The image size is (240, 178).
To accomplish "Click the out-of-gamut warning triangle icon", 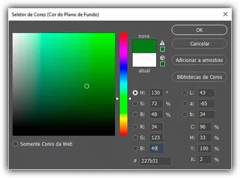I will tap(162, 43).
